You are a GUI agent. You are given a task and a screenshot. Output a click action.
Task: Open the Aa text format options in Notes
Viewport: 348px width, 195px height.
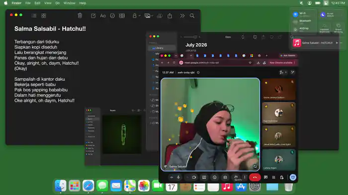click(x=103, y=16)
